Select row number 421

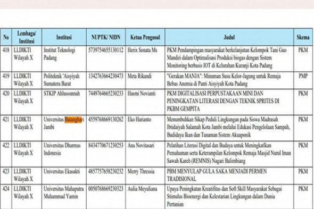pyautogui.click(x=6, y=120)
